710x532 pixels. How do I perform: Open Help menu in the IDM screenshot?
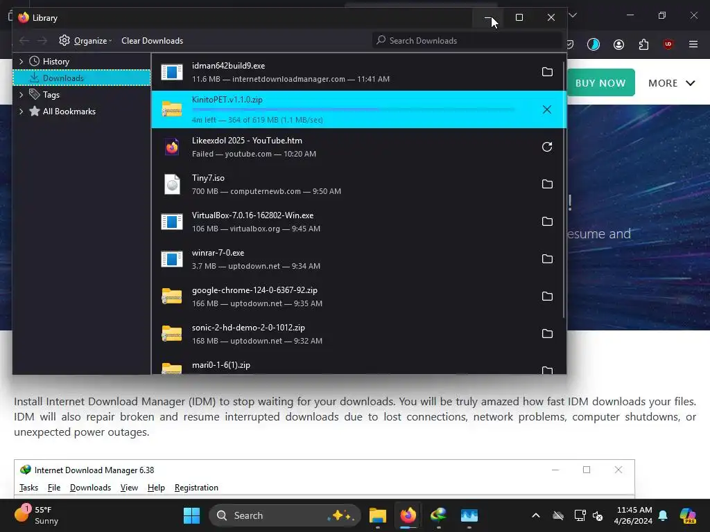coord(156,488)
